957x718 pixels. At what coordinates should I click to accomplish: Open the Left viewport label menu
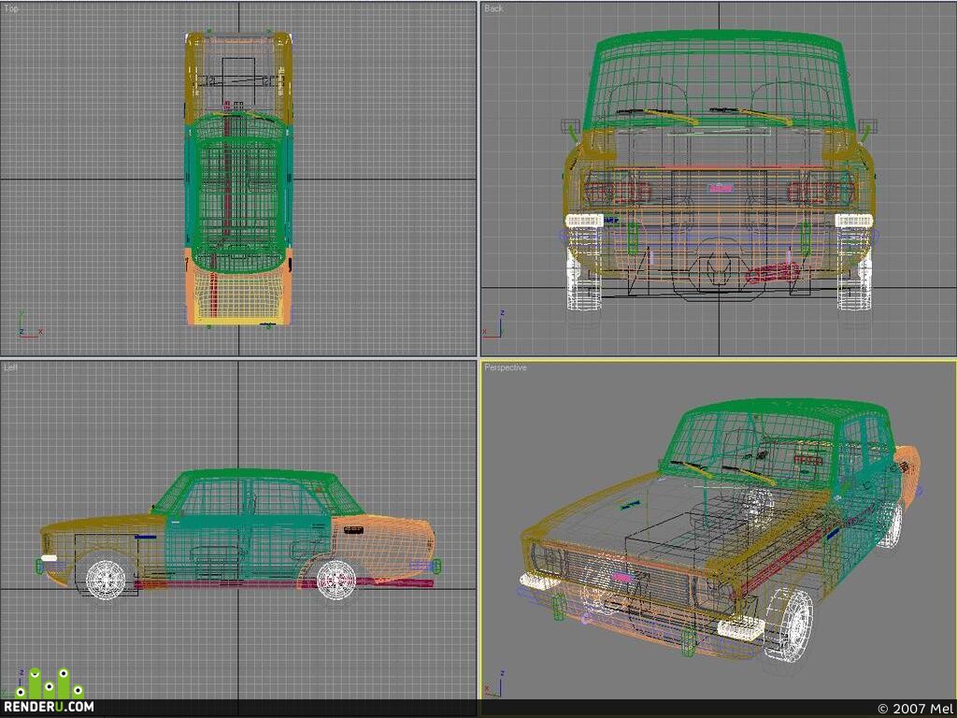[10, 367]
